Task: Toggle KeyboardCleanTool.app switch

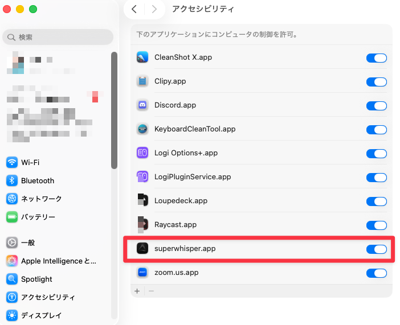Action: (377, 130)
